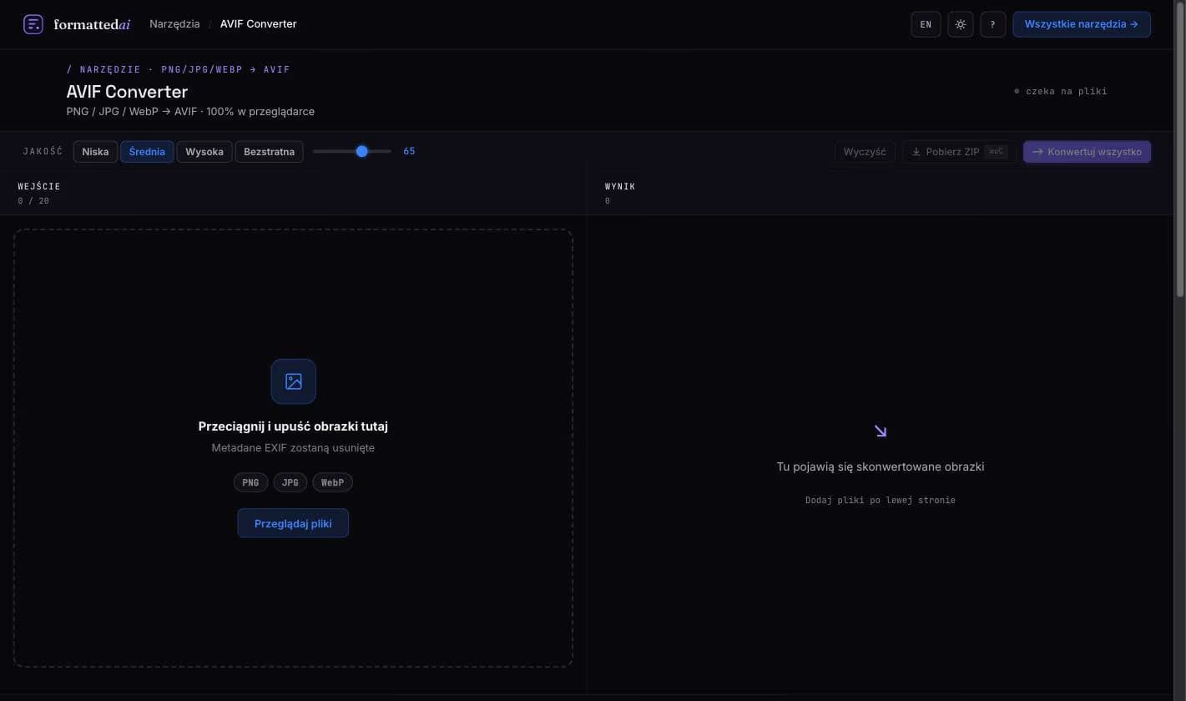
Task: Click the JAKOŚĆ label
Action: 43,152
